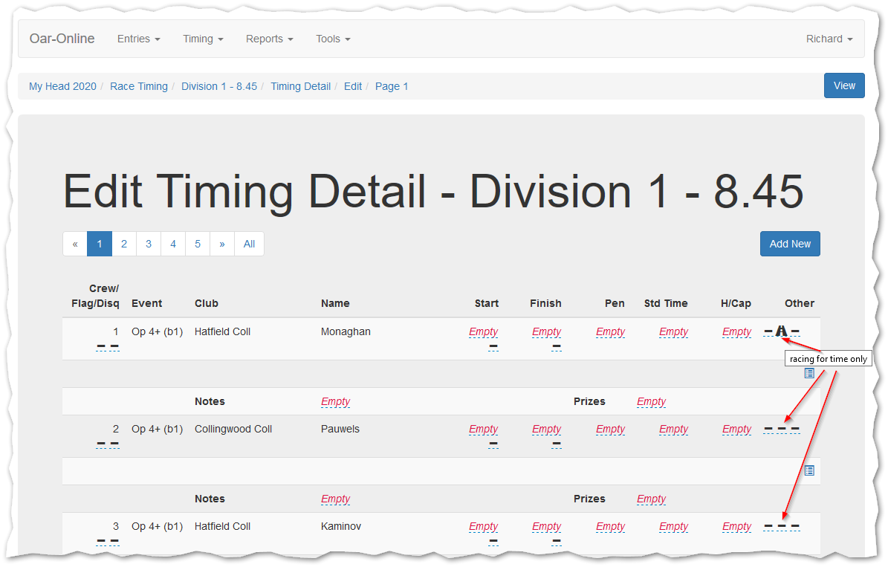888x567 pixels.
Task: Navigate to Race Timing breadcrumb
Action: click(x=139, y=86)
